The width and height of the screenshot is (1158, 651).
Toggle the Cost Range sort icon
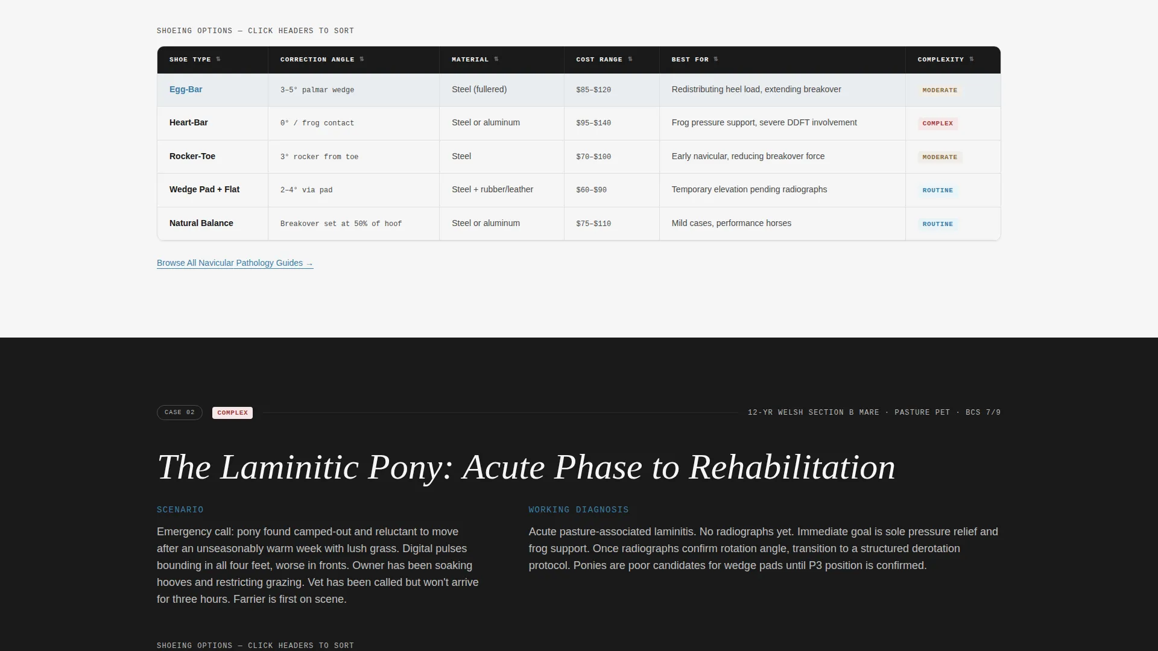[x=630, y=59]
